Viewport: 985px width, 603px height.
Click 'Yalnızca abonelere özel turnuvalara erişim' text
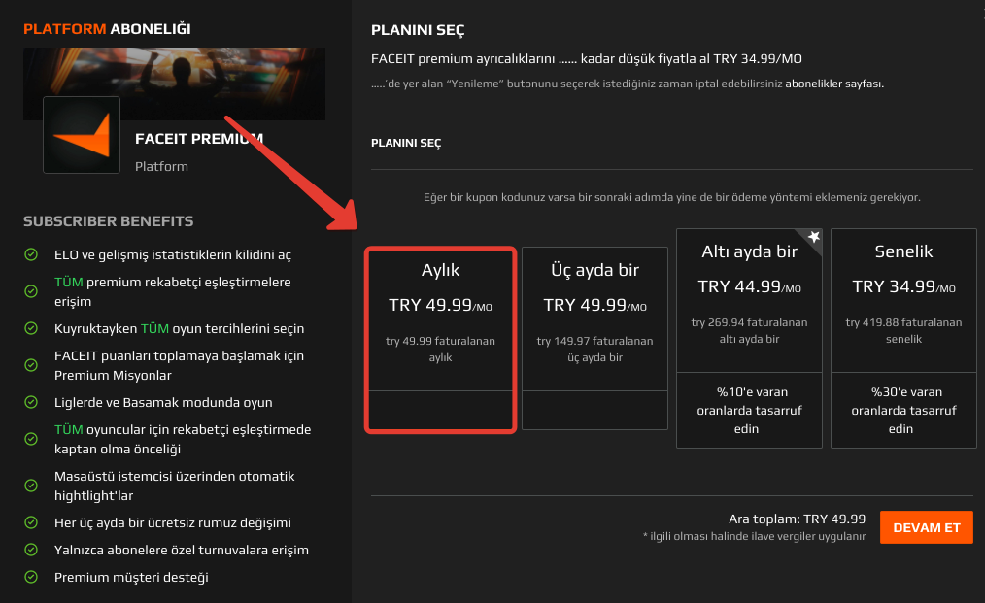tap(182, 551)
